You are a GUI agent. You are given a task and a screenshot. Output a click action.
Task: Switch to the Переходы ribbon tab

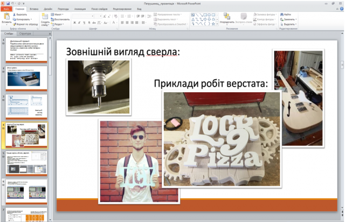pos(63,9)
